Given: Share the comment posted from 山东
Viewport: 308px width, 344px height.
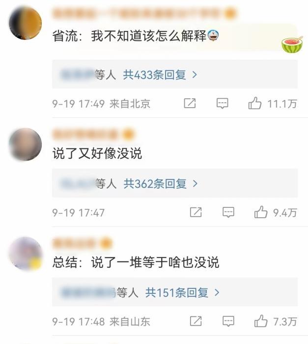Looking at the screenshot, I should 196,321.
